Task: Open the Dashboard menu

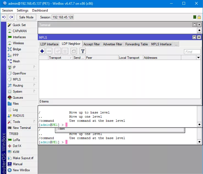Action: [40, 10]
